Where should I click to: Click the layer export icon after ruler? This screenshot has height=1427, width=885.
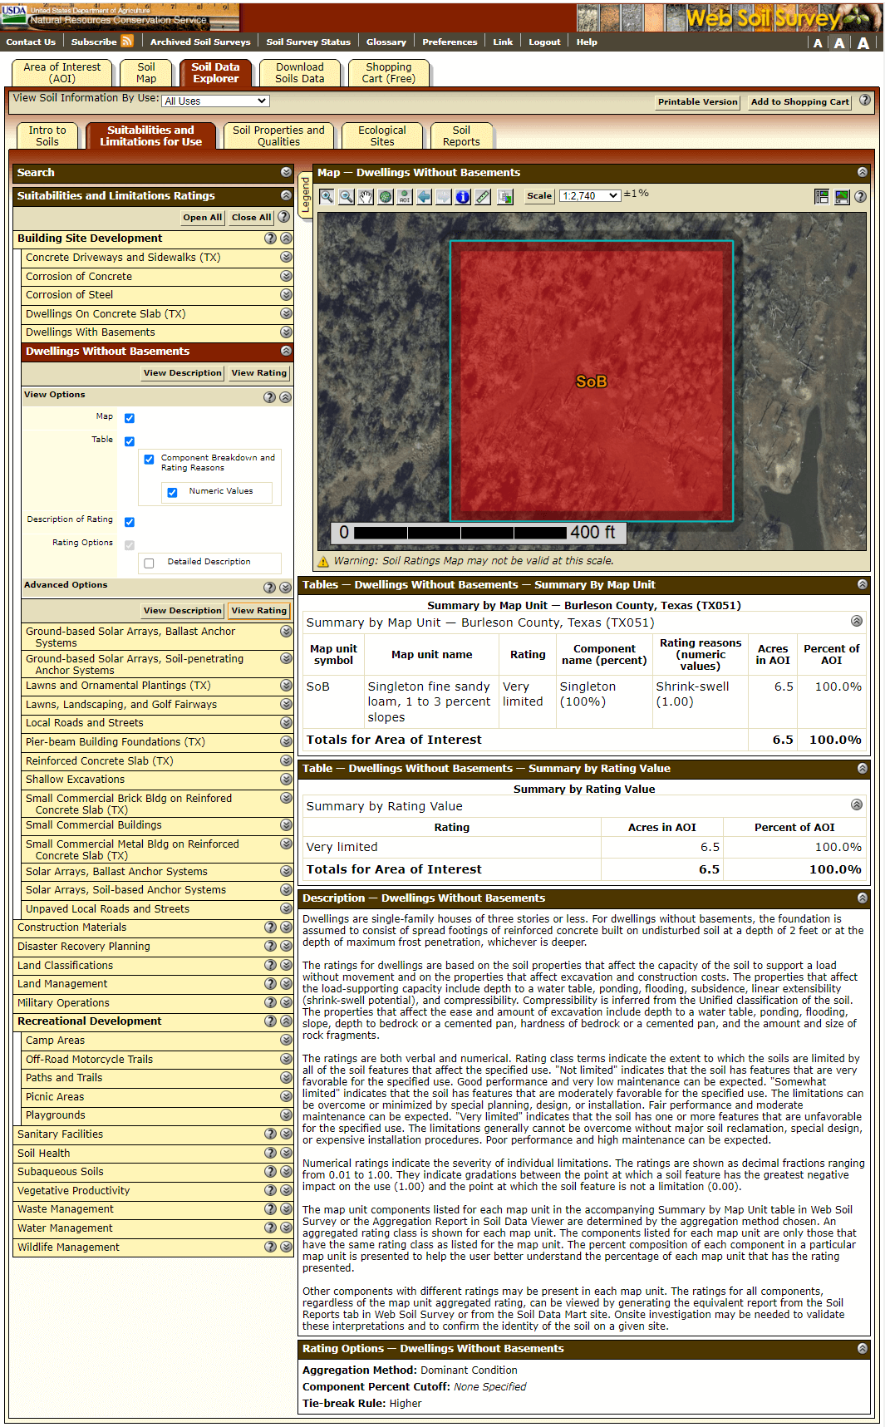pyautogui.click(x=505, y=197)
